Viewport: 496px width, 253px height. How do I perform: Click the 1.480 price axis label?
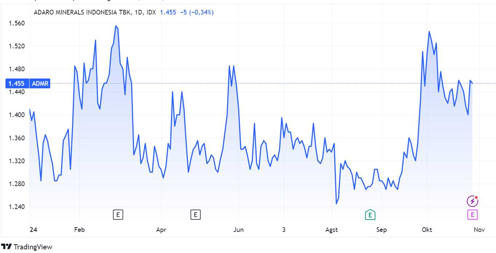tap(17, 69)
